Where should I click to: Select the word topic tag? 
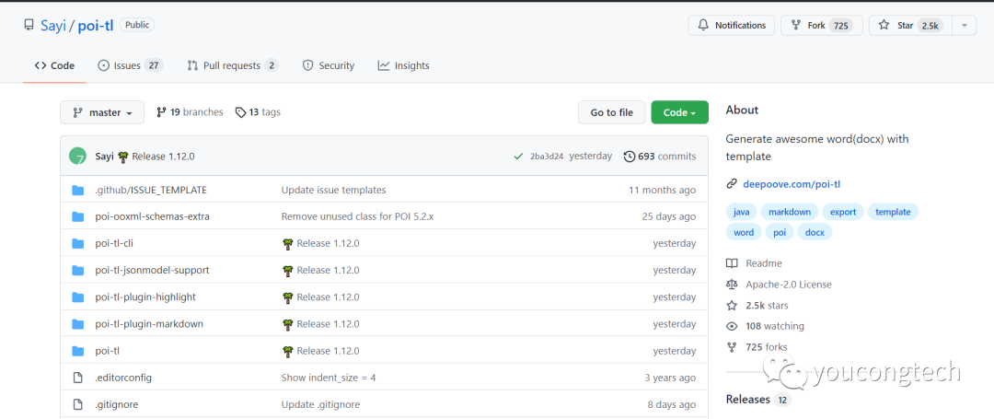click(x=744, y=233)
